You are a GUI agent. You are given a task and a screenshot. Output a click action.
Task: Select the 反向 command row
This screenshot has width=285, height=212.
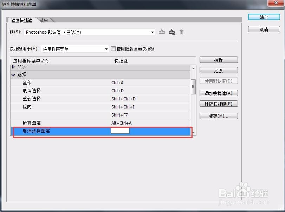[x=53, y=107]
